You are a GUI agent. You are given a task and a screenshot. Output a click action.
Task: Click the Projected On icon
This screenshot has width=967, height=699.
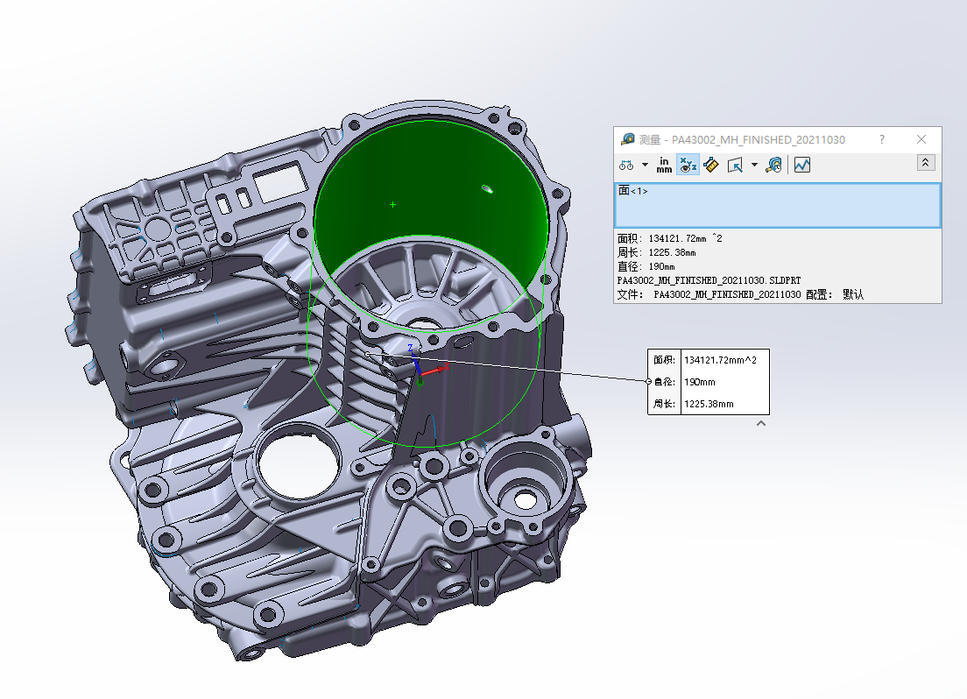tap(735, 165)
